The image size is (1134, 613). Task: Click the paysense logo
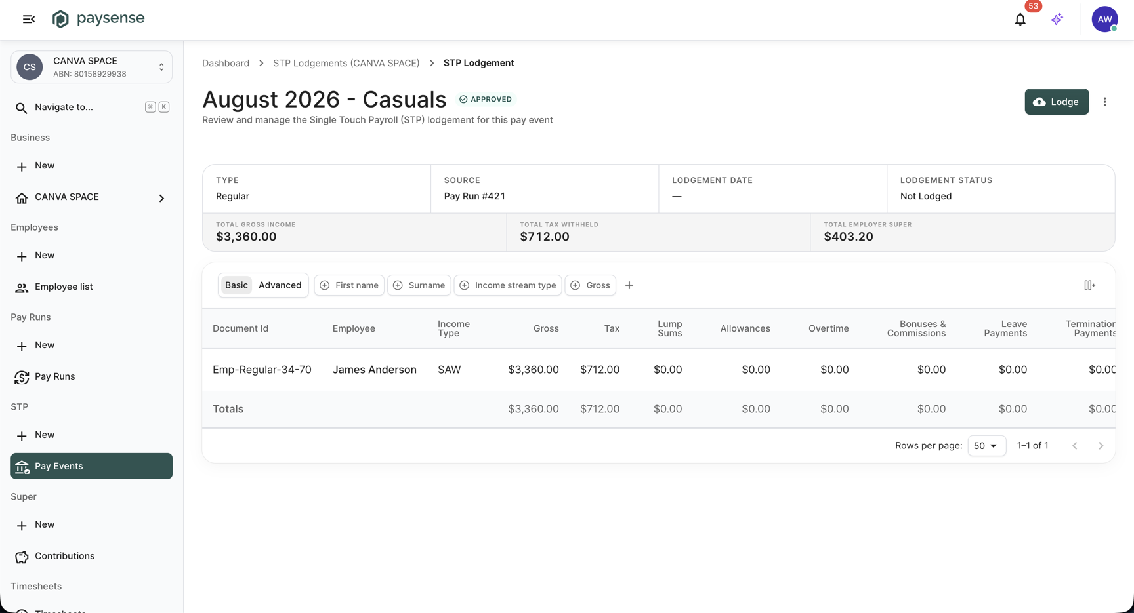pos(98,18)
